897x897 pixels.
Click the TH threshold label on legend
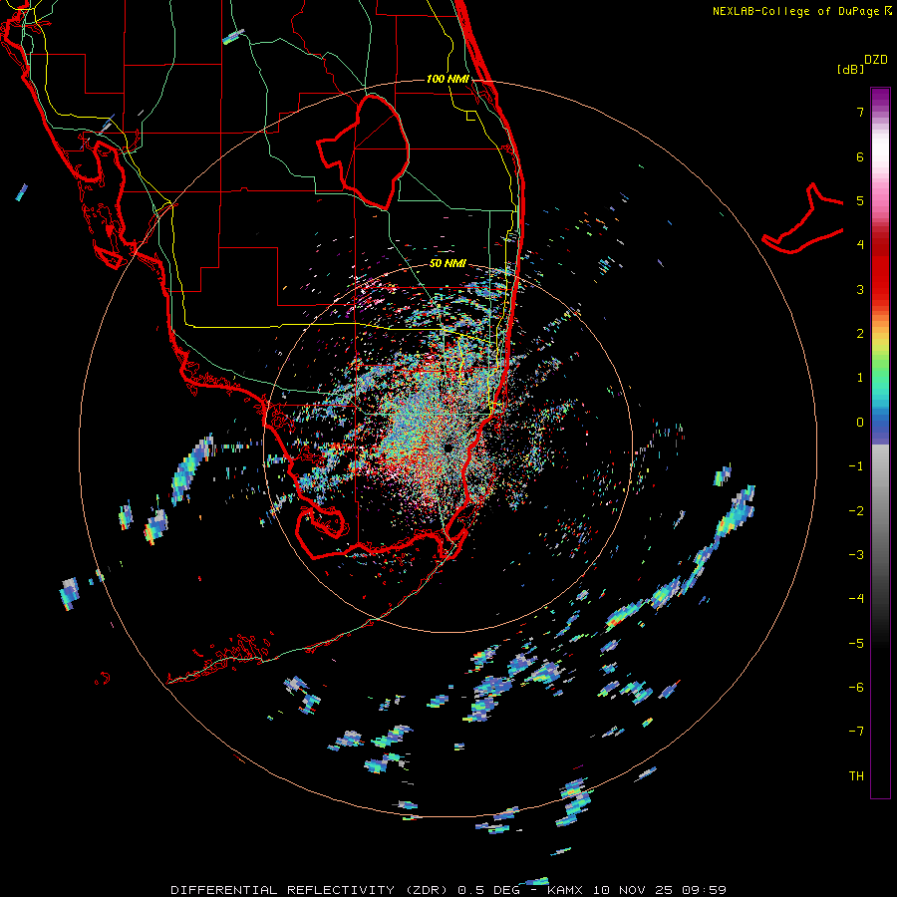pos(856,776)
